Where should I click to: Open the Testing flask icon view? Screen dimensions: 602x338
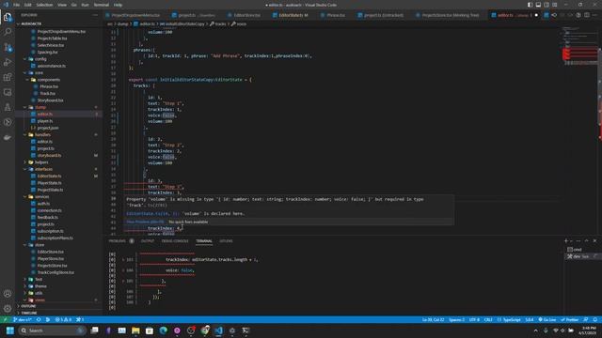8,107
